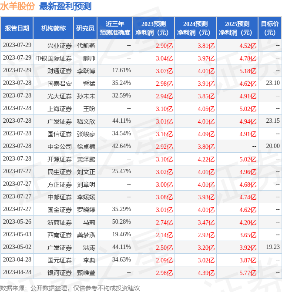Click the 2023预测净利润 column header
Screen dimensions: 282x292
click(x=154, y=28)
